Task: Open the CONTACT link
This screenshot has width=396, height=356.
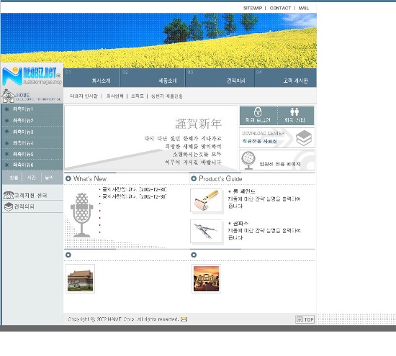Action: click(280, 8)
